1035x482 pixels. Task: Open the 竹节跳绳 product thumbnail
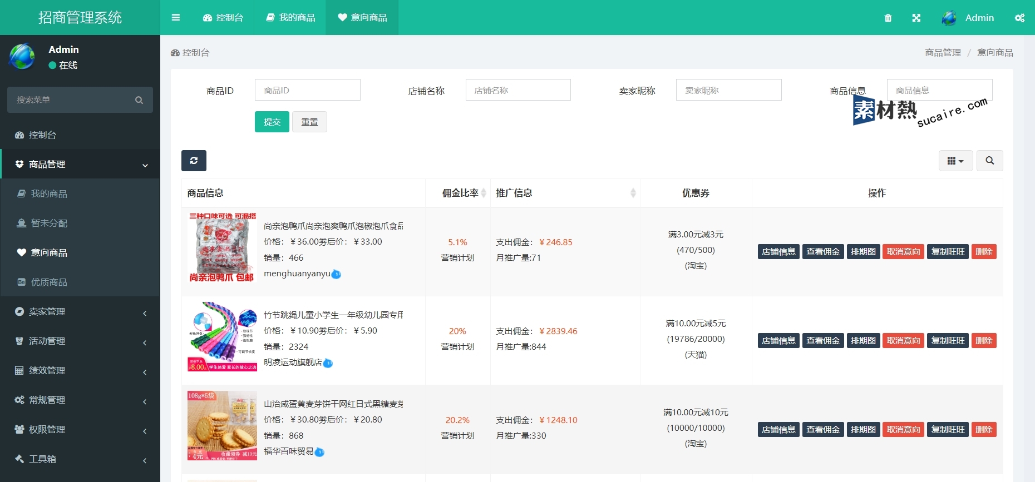click(222, 336)
